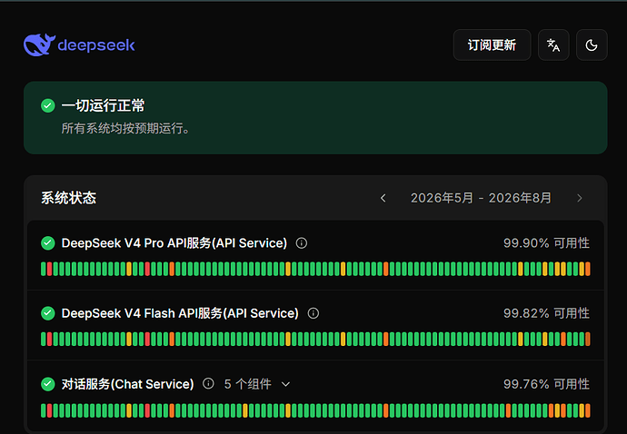
Task: Click status check icon for Chat Service
Action: [x=48, y=384]
